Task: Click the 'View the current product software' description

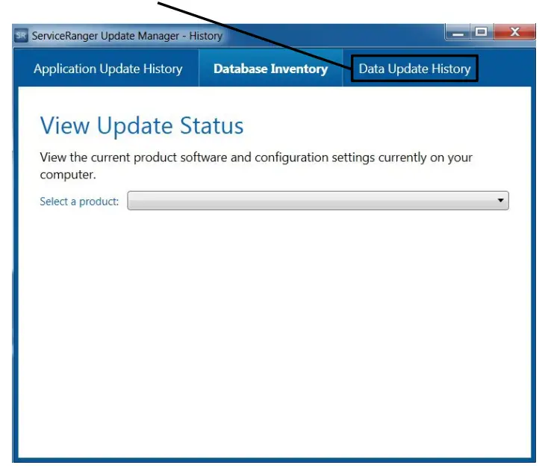Action: [x=256, y=166]
